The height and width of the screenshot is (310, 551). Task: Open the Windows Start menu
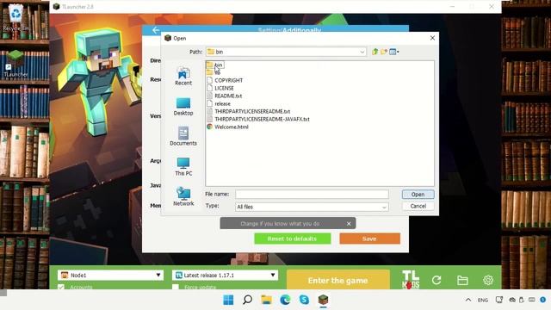point(228,300)
